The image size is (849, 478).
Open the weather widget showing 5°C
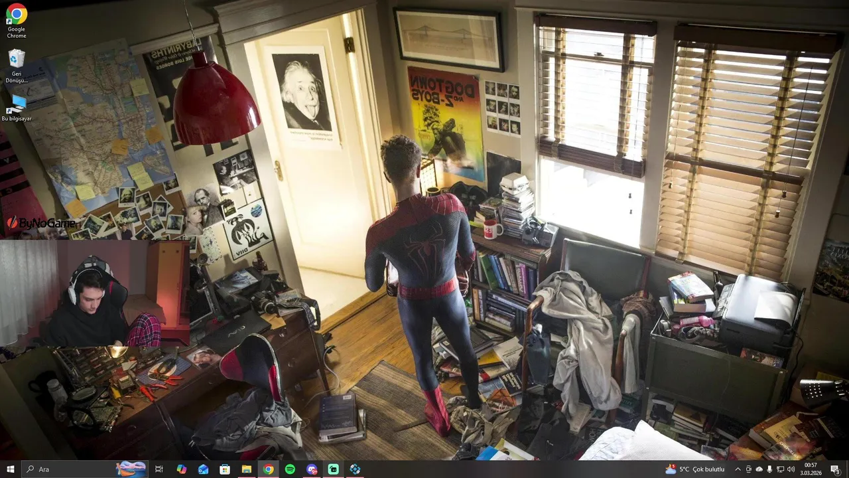[695, 469]
